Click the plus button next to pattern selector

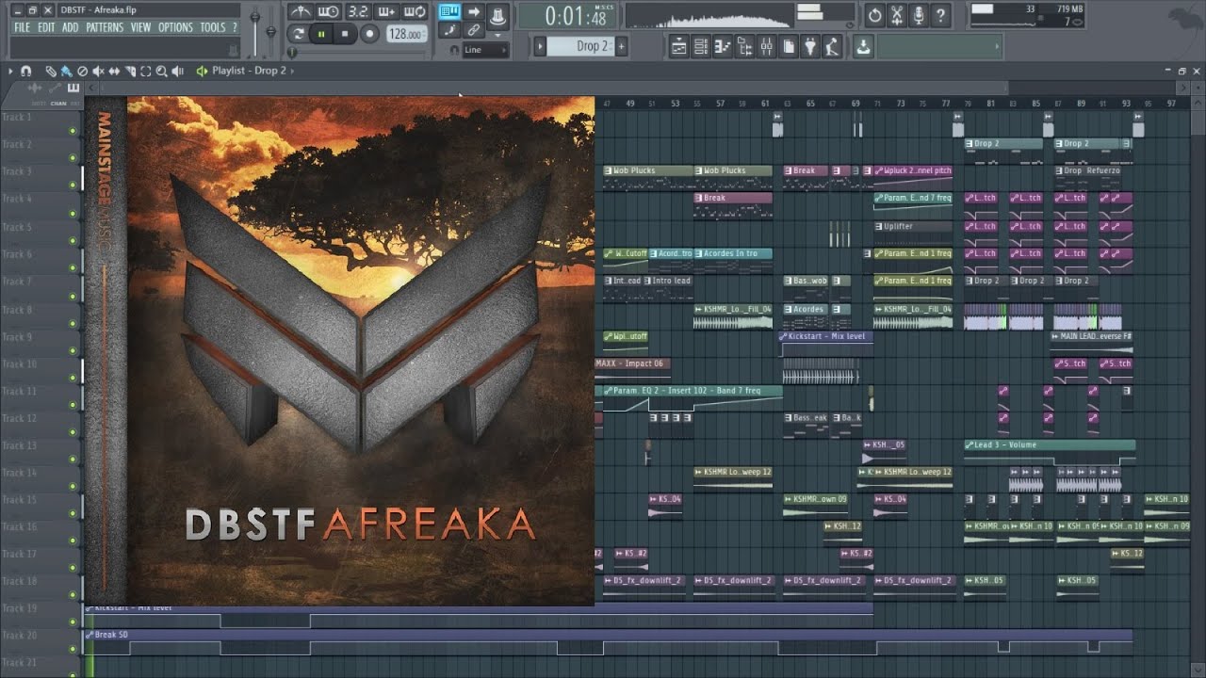(x=622, y=46)
